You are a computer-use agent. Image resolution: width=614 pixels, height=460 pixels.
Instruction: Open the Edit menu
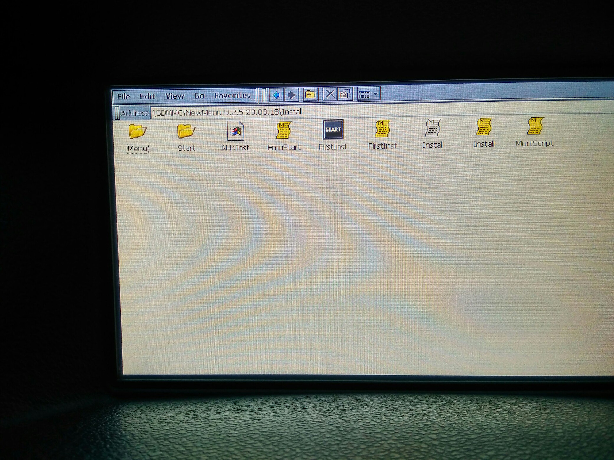click(147, 96)
